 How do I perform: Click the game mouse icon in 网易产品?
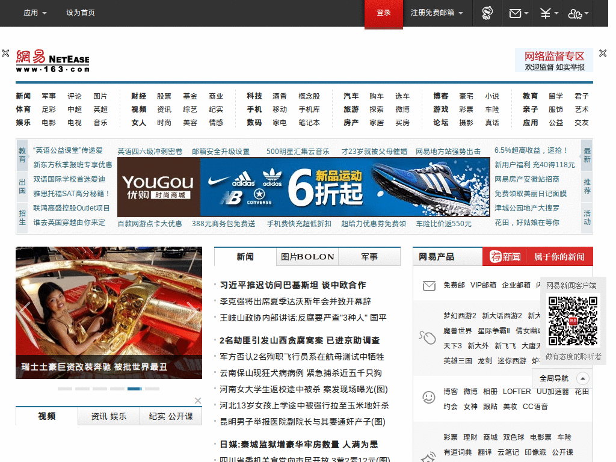pyautogui.click(x=428, y=337)
